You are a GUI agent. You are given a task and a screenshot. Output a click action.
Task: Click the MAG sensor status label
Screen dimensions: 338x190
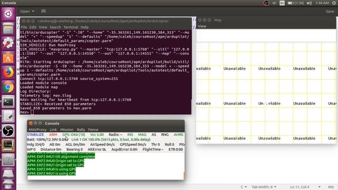[x=142, y=135]
